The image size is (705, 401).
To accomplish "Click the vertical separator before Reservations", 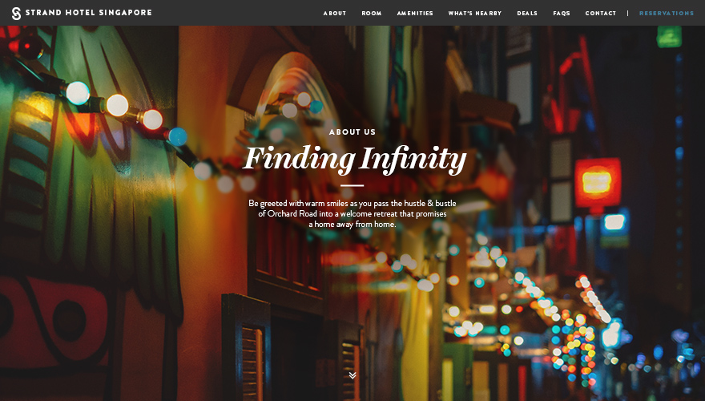I will (627, 13).
